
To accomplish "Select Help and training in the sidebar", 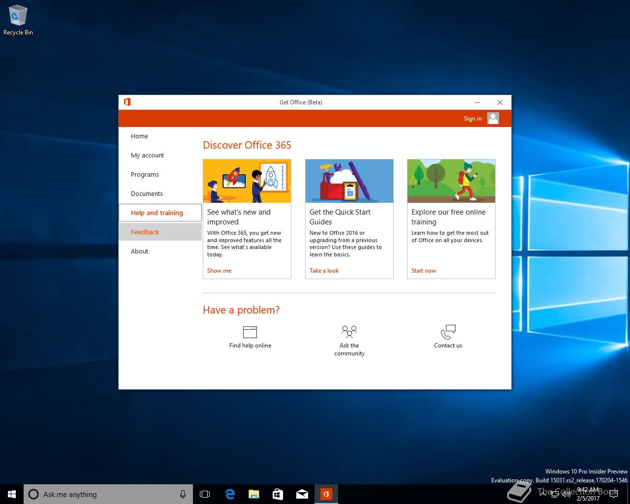I will [160, 213].
